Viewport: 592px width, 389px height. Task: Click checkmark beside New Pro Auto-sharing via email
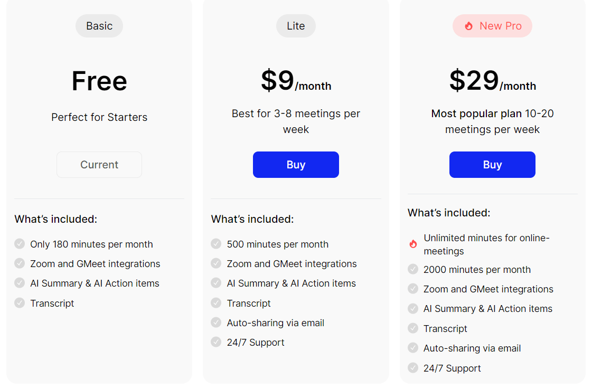point(413,347)
